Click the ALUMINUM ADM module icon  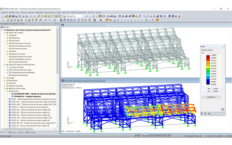(x=13, y=94)
